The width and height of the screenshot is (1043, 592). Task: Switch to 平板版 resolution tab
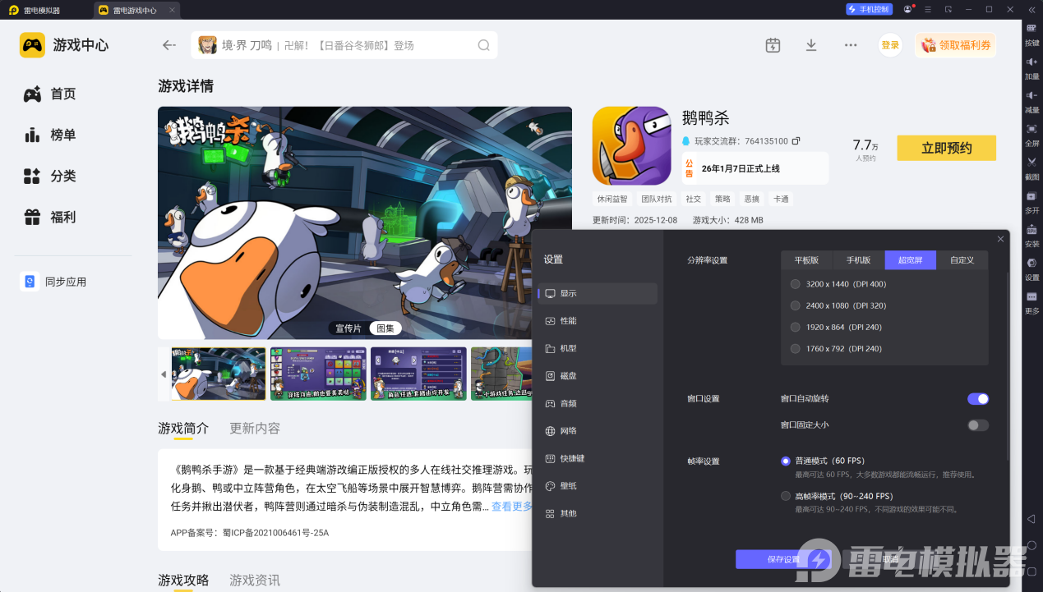[806, 260]
